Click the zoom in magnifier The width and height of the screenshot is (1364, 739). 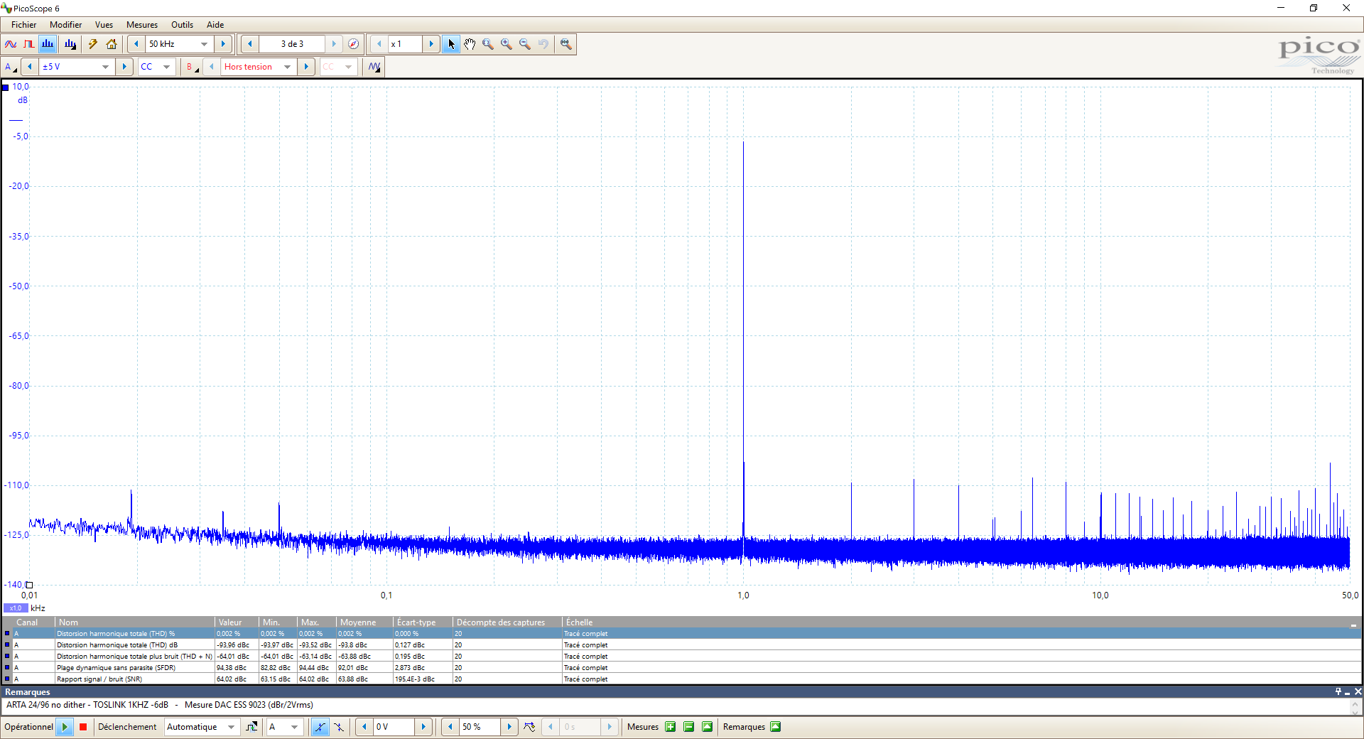pos(507,44)
